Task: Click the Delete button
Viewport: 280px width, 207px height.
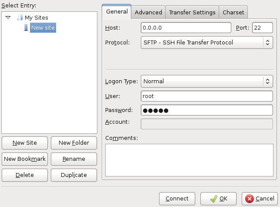Action: pos(25,175)
